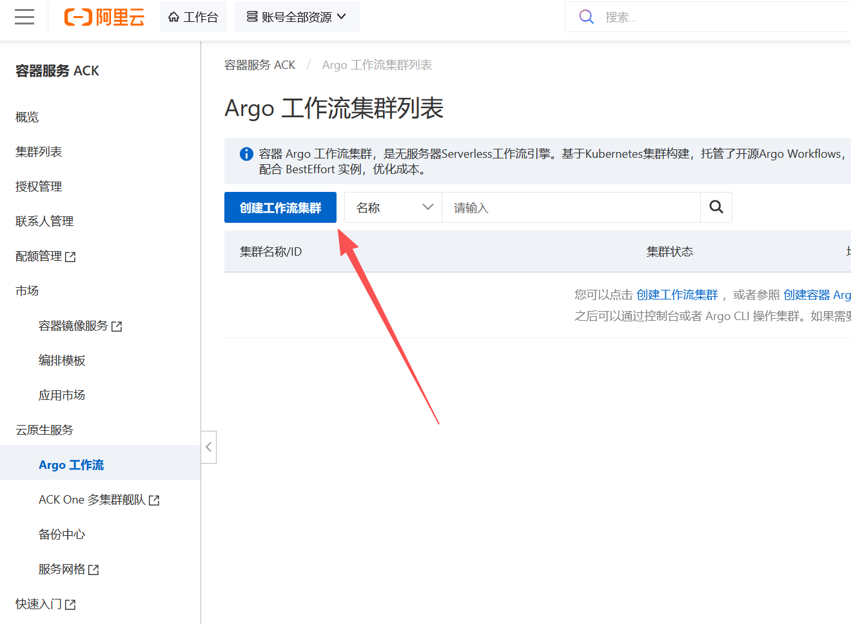This screenshot has height=624, width=851.
Task: Open 联系人管理 in the sidebar
Action: 44,222
